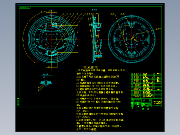Screen dimensions: 180x135
Task: Click the 成品 cell in title block
Action: click(x=146, y=100)
